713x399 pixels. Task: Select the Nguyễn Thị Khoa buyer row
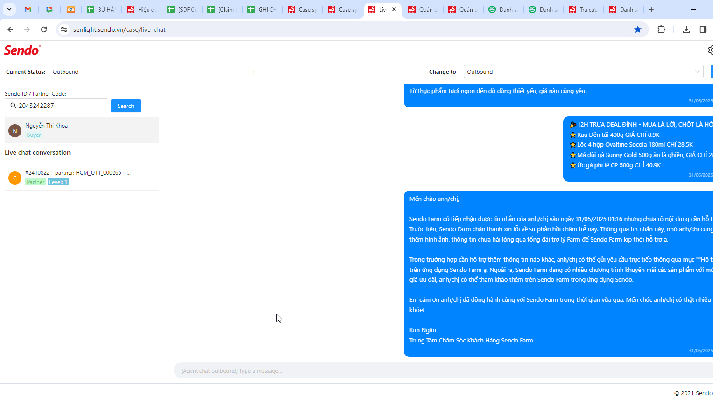tap(82, 130)
